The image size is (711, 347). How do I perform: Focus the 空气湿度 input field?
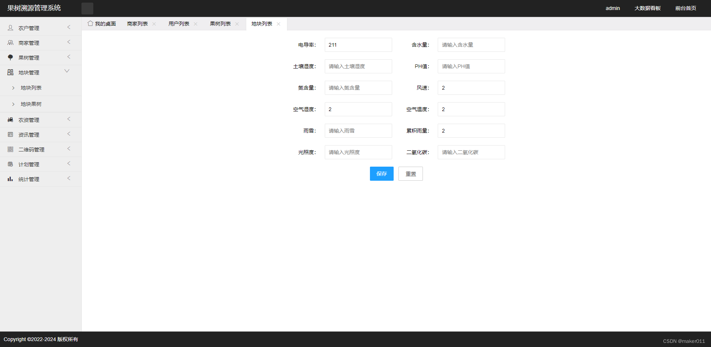pos(358,109)
